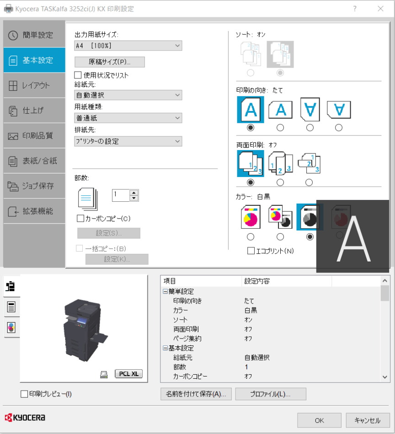Image resolution: width=395 pixels, height=434 pixels.
Task: Open the レイアウト tab
Action: pos(34,85)
